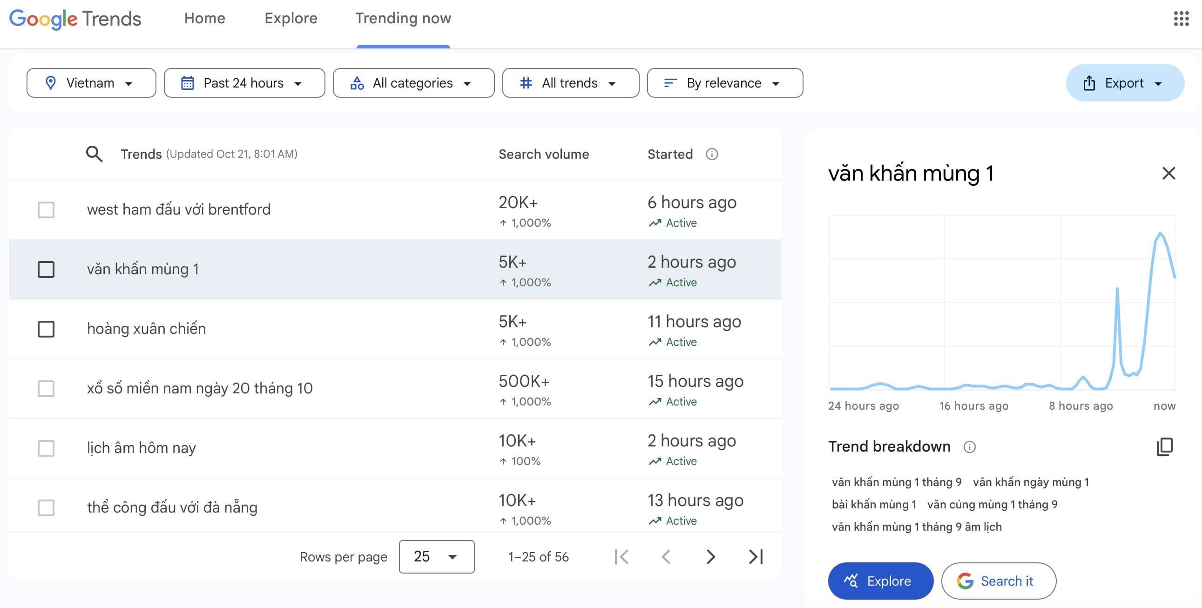Jump to the last page of trends
Image resolution: width=1202 pixels, height=608 pixels.
coord(755,557)
